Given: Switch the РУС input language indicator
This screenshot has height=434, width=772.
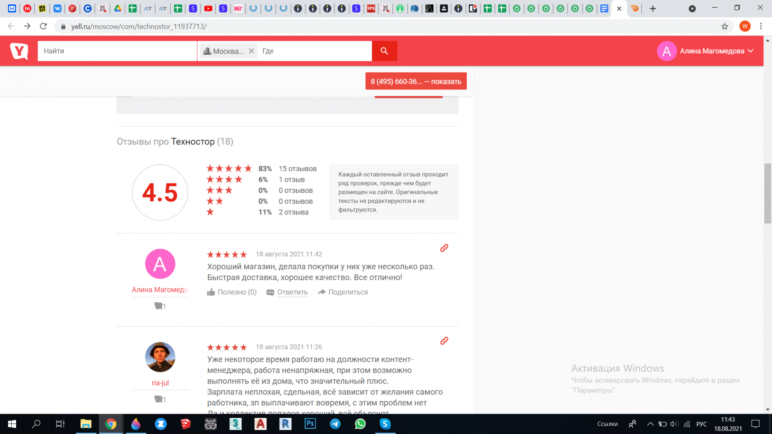Looking at the screenshot, I should coord(702,424).
